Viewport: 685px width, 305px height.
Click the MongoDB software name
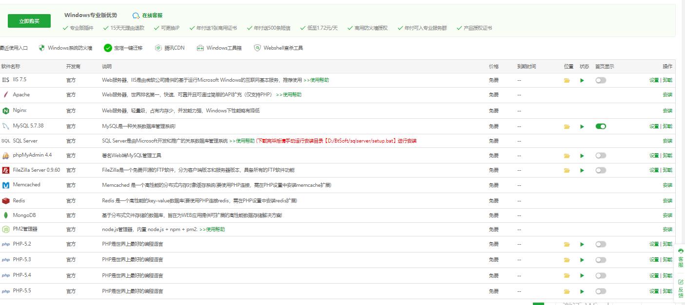(24, 215)
